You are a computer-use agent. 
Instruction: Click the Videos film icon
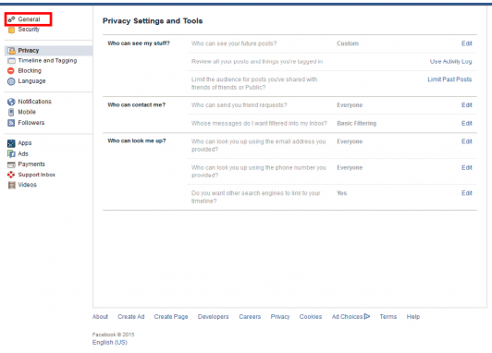coord(12,185)
